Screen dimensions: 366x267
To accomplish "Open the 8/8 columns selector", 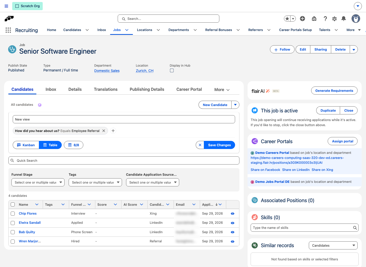I will [73, 145].
